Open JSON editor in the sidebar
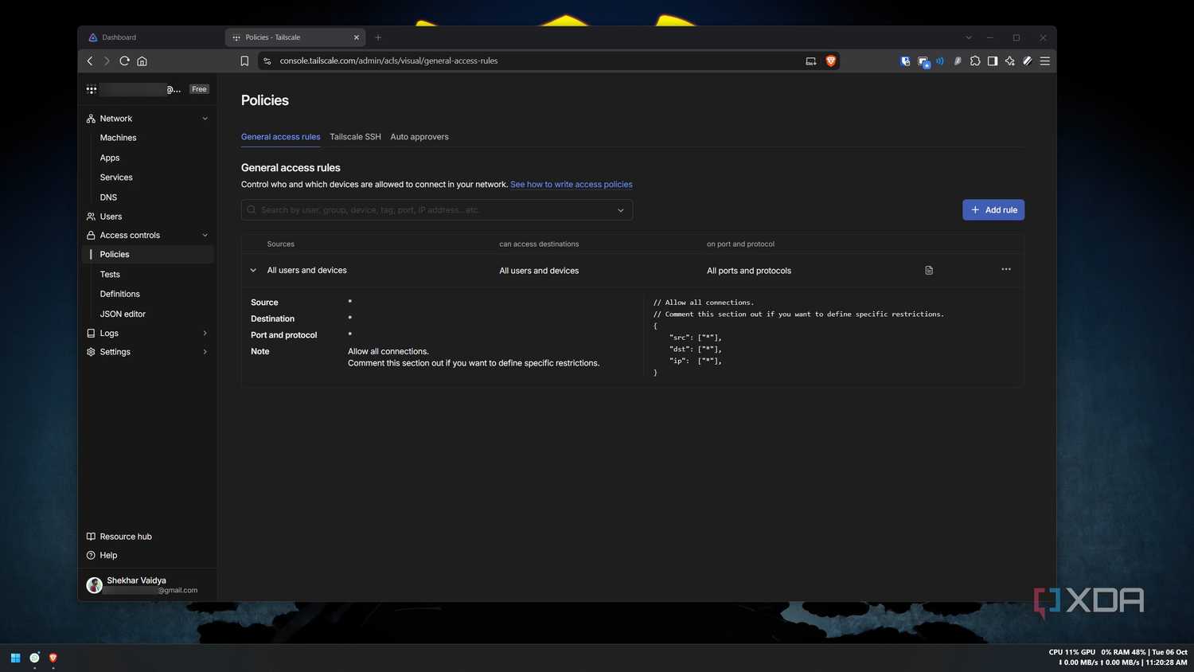This screenshot has height=672, width=1194. click(123, 314)
